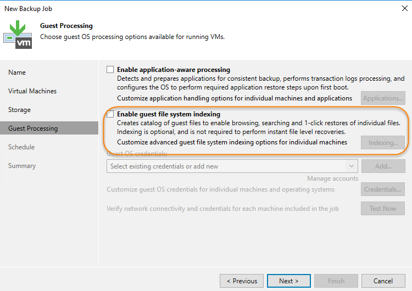The height and width of the screenshot is (291, 412).
Task: Enable guest file system indexing checkbox
Action: tap(110, 114)
